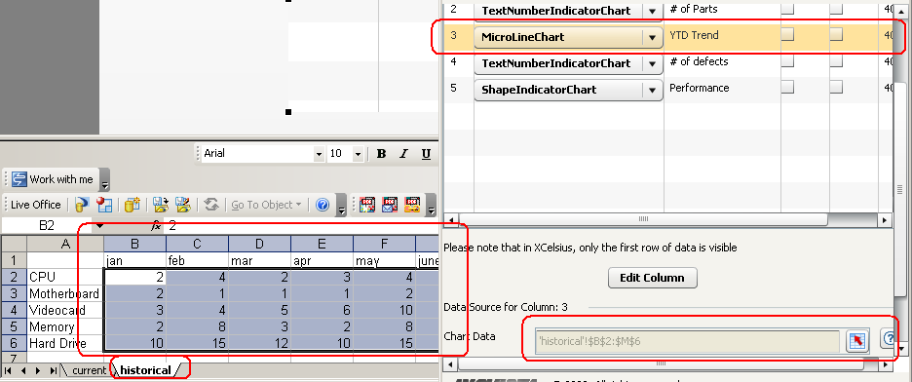Click the formula bar showing value 2
The width and height of the screenshot is (912, 382).
[x=302, y=226]
